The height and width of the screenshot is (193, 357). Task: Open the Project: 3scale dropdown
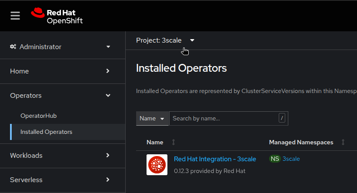point(165,40)
